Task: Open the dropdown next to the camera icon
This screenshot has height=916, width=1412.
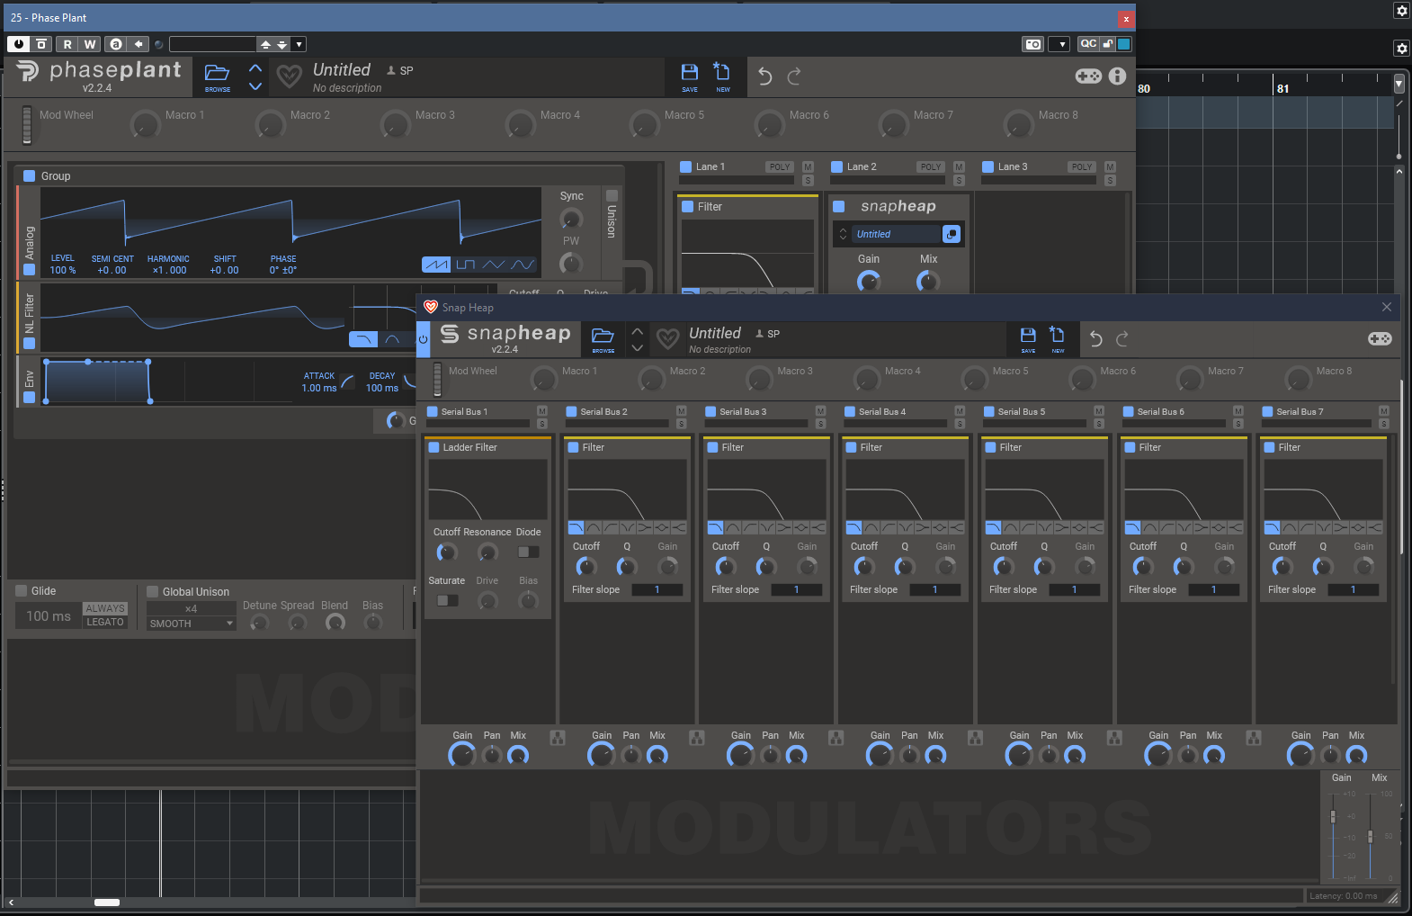Action: 1061,44
